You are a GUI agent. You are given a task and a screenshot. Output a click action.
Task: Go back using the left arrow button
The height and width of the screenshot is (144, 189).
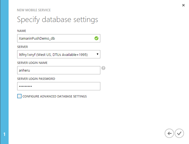click(x=169, y=133)
